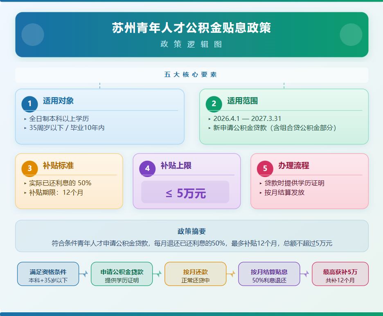Select the 适用范围 card heading
The image size is (383, 316).
click(243, 101)
